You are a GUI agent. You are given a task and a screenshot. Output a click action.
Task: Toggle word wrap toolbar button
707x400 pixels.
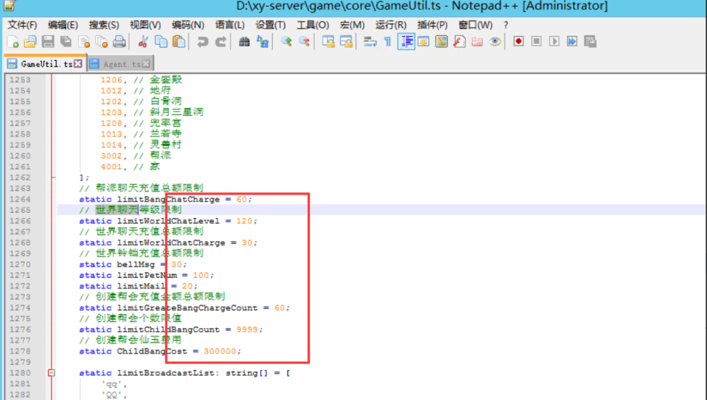pos(370,41)
